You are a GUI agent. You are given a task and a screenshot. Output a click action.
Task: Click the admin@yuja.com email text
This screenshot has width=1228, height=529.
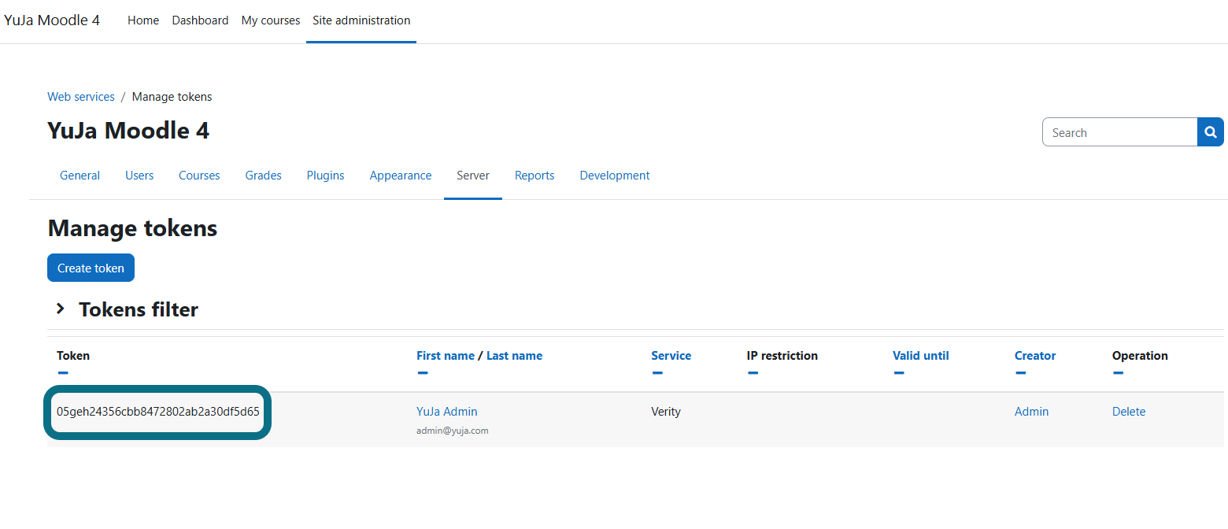click(453, 431)
